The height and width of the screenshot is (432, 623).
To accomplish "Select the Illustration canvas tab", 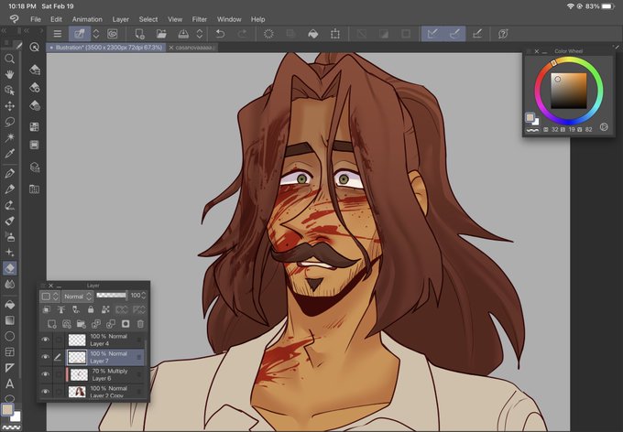I will pyautogui.click(x=106, y=48).
